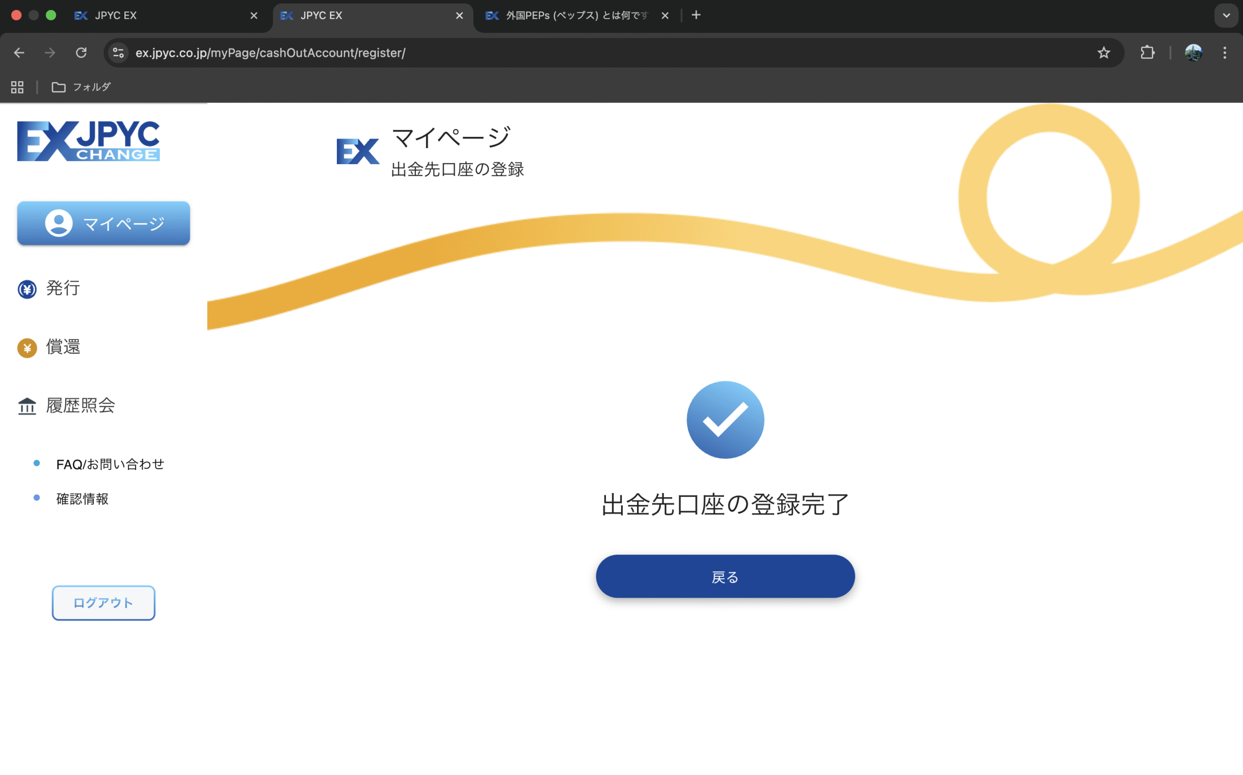Click the orange yen 償還 icon
Screen dimensions: 1243x775
pyautogui.click(x=27, y=348)
